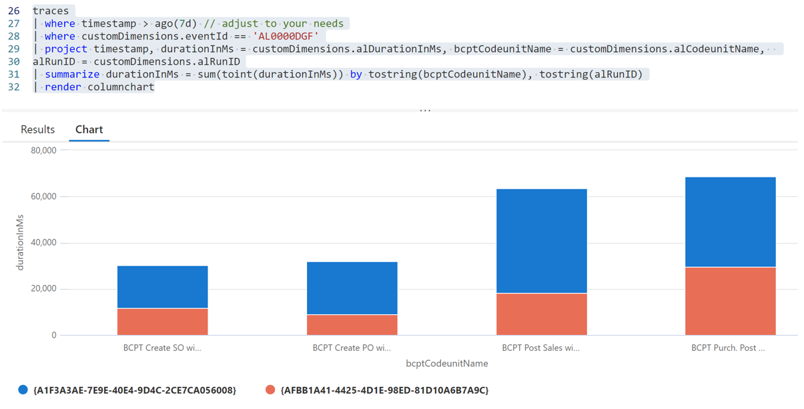
Task: Select red segment of BCPT Create PO bar
Action: point(352,325)
